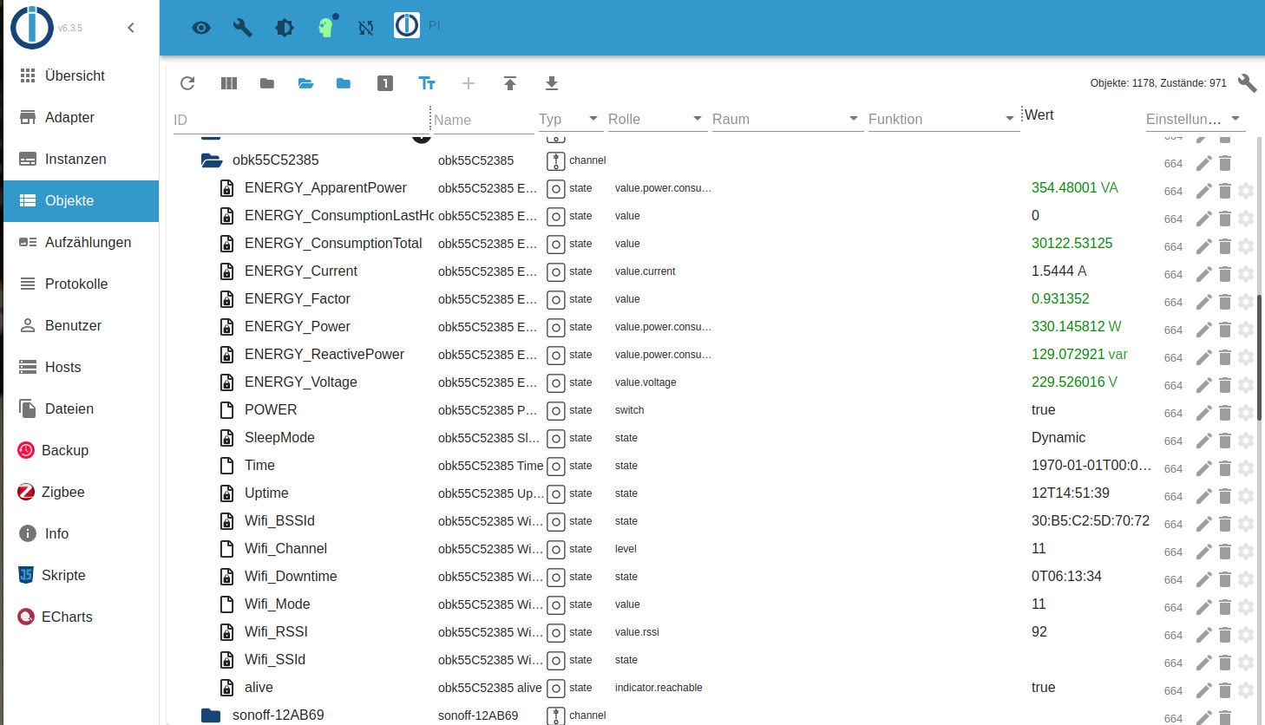The image size is (1265, 725).
Task: Click the ID filter input field
Action: [x=299, y=120]
